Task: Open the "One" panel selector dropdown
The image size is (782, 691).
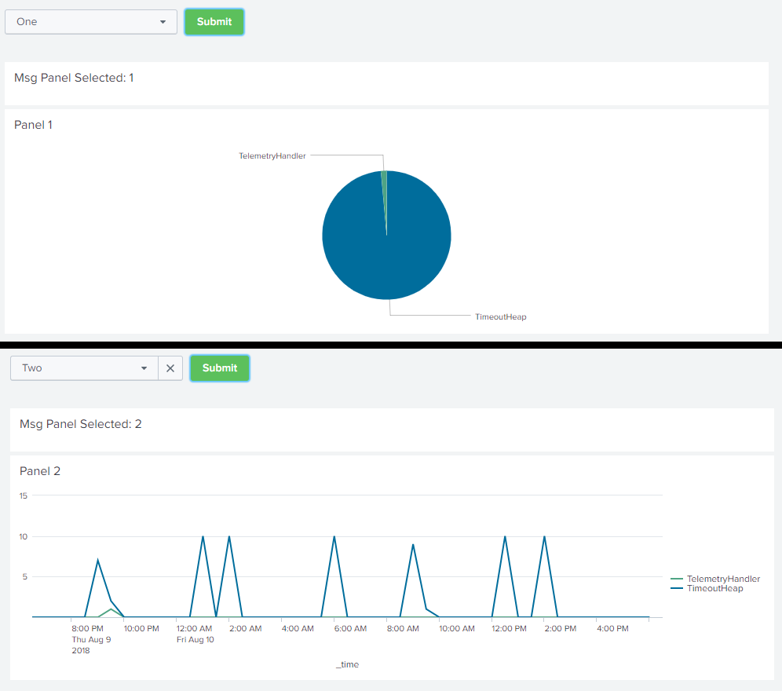Action: (x=90, y=22)
